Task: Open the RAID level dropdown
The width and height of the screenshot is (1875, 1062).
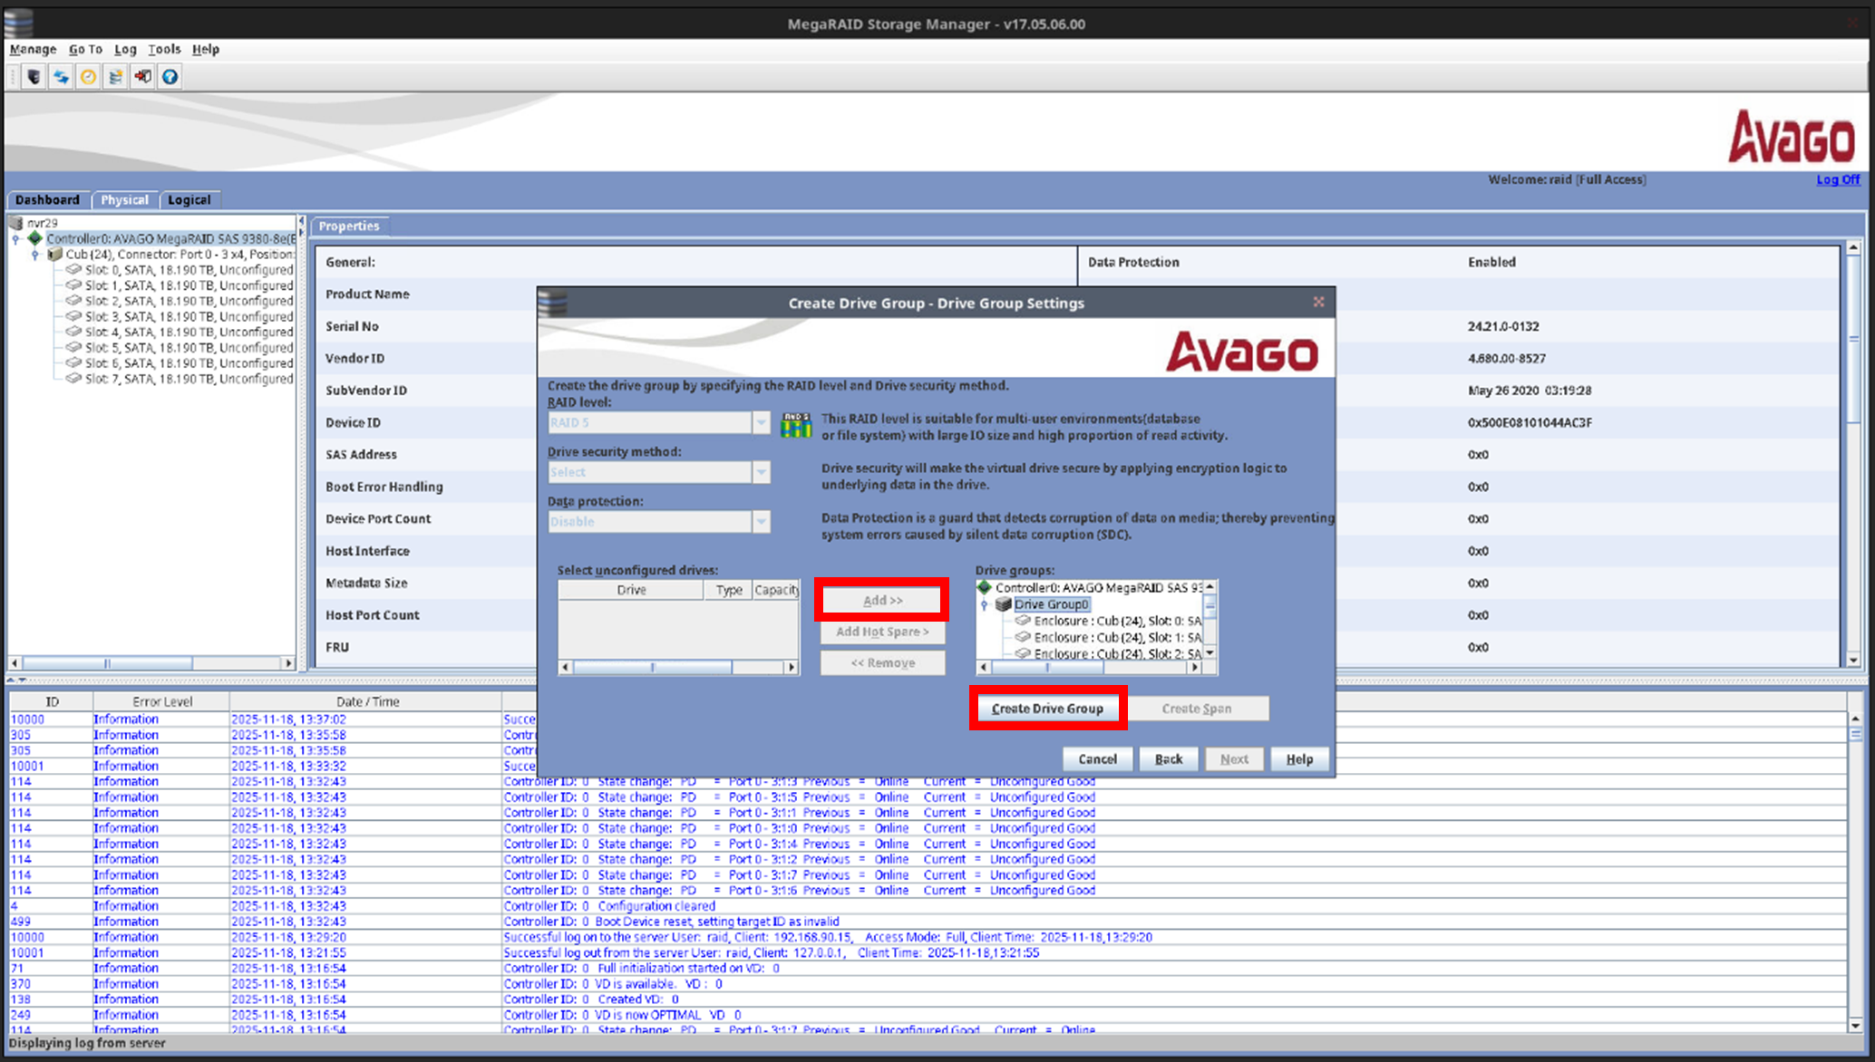Action: click(761, 422)
